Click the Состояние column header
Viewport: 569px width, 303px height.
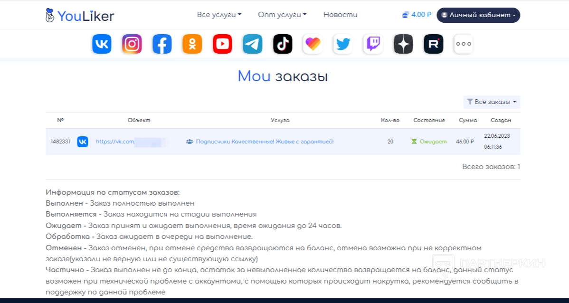tap(429, 120)
